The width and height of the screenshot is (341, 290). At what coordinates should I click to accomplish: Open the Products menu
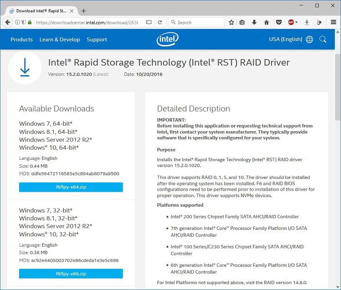tap(21, 40)
